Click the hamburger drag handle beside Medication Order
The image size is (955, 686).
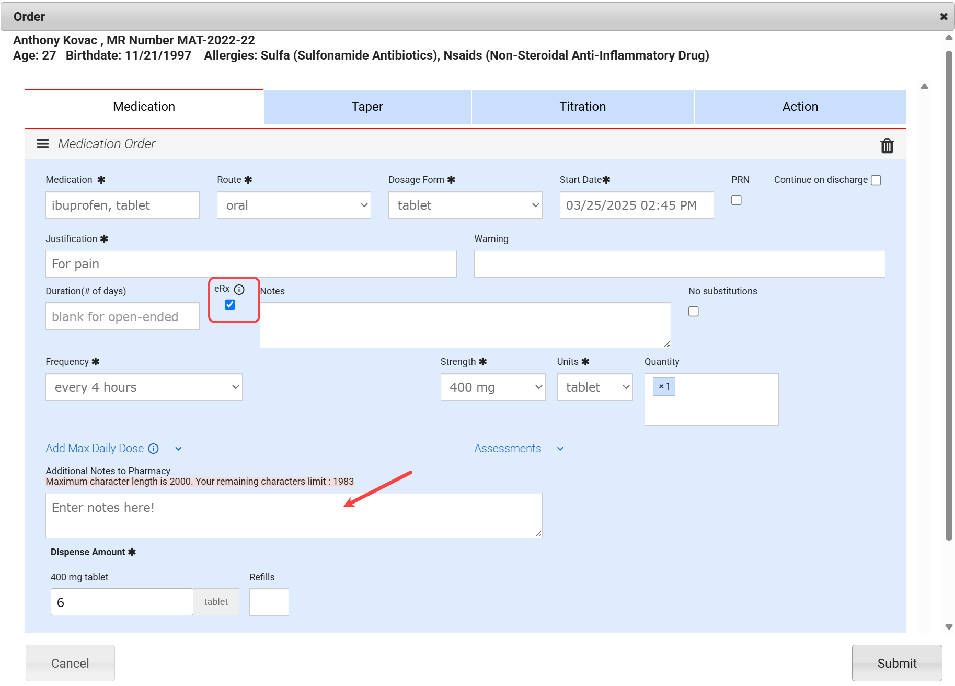(x=42, y=144)
